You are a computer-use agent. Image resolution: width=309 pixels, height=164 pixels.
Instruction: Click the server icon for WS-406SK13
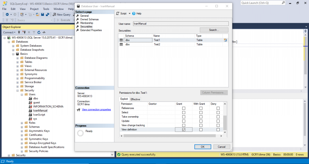pos(9,38)
